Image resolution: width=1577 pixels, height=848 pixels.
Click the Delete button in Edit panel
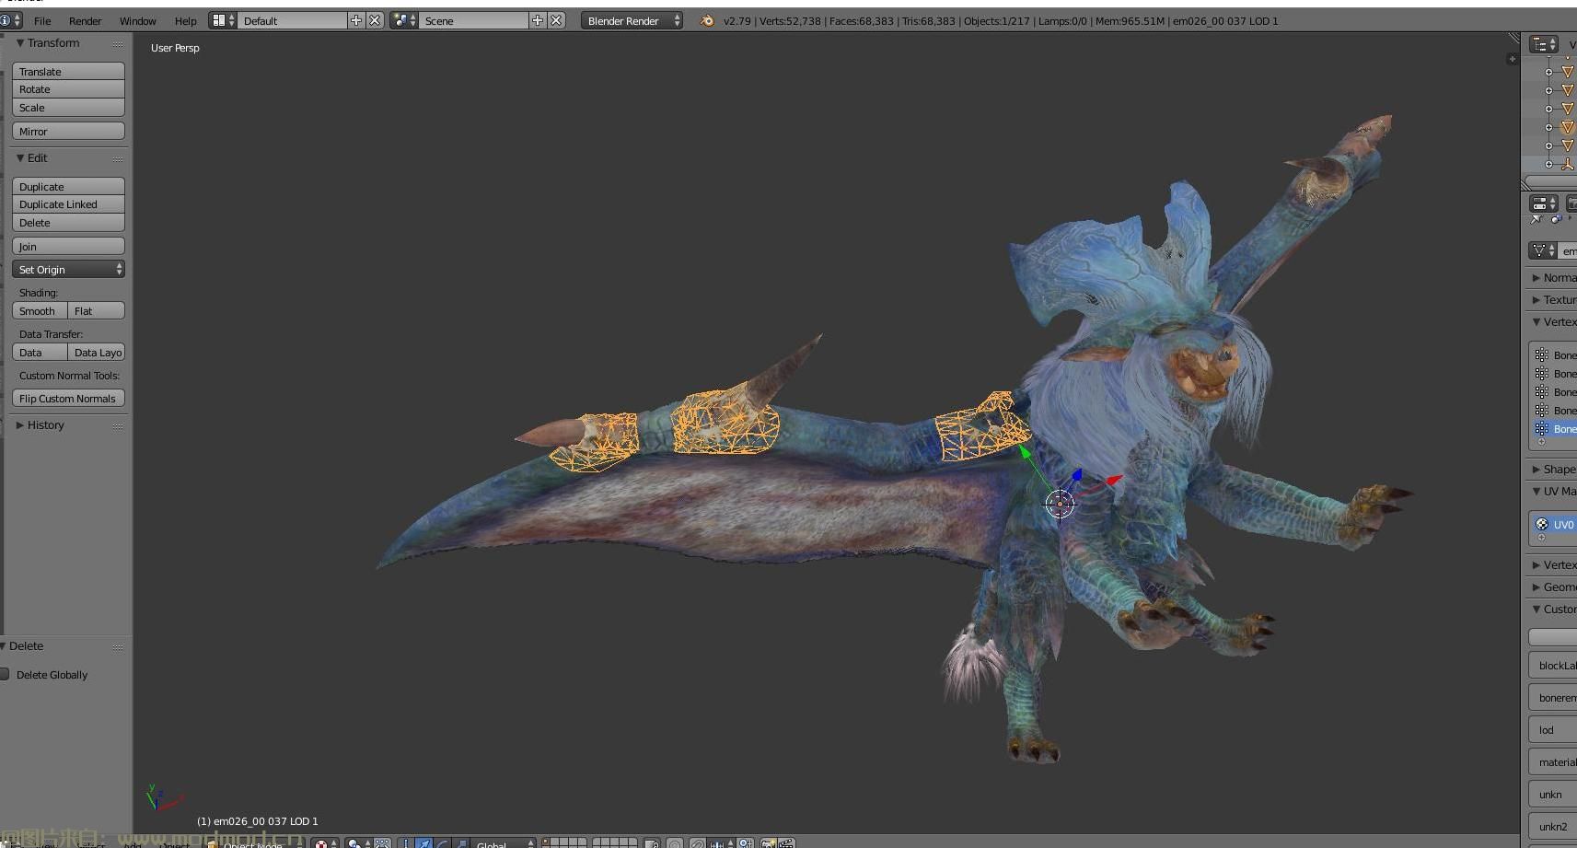point(68,223)
